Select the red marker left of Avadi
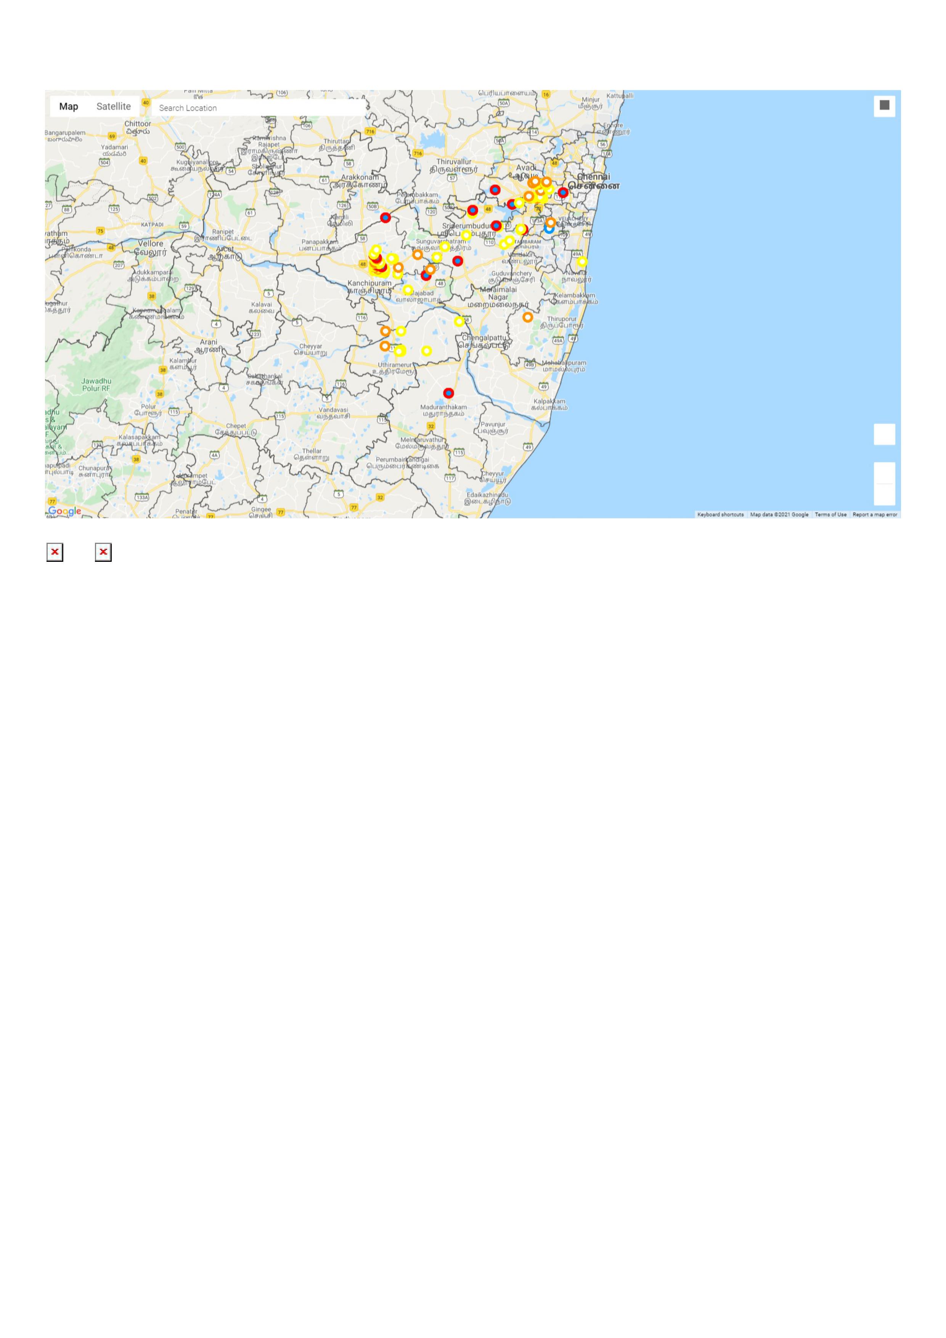 coord(495,190)
